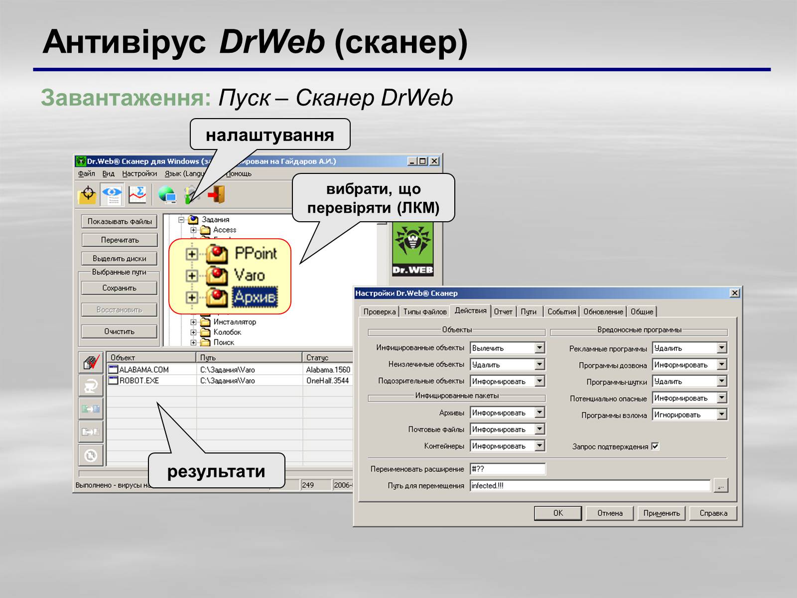Viewport: 797px width, 598px height.
Task: Click the Показывать файлы button
Action: tap(120, 221)
